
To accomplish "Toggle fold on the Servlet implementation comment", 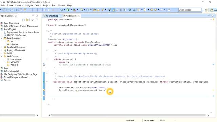I will tap(47, 30).
